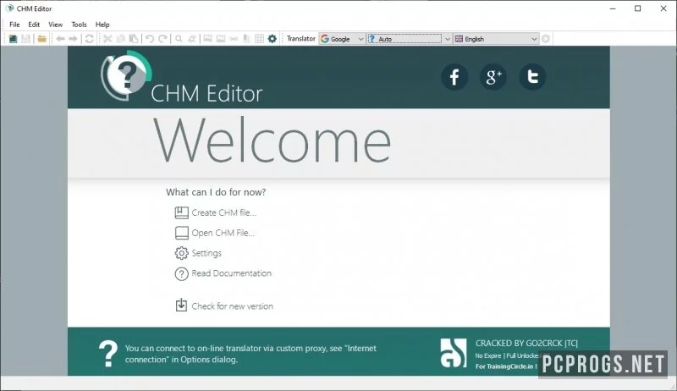Click the Copy toolbar icon
Screen dimensions: 677x391
[x=121, y=39]
